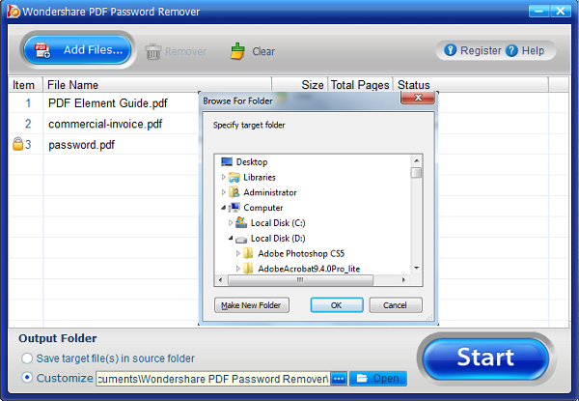This screenshot has height=401, width=579.
Task: Select Save target file(s) in source folder
Action: point(26,358)
